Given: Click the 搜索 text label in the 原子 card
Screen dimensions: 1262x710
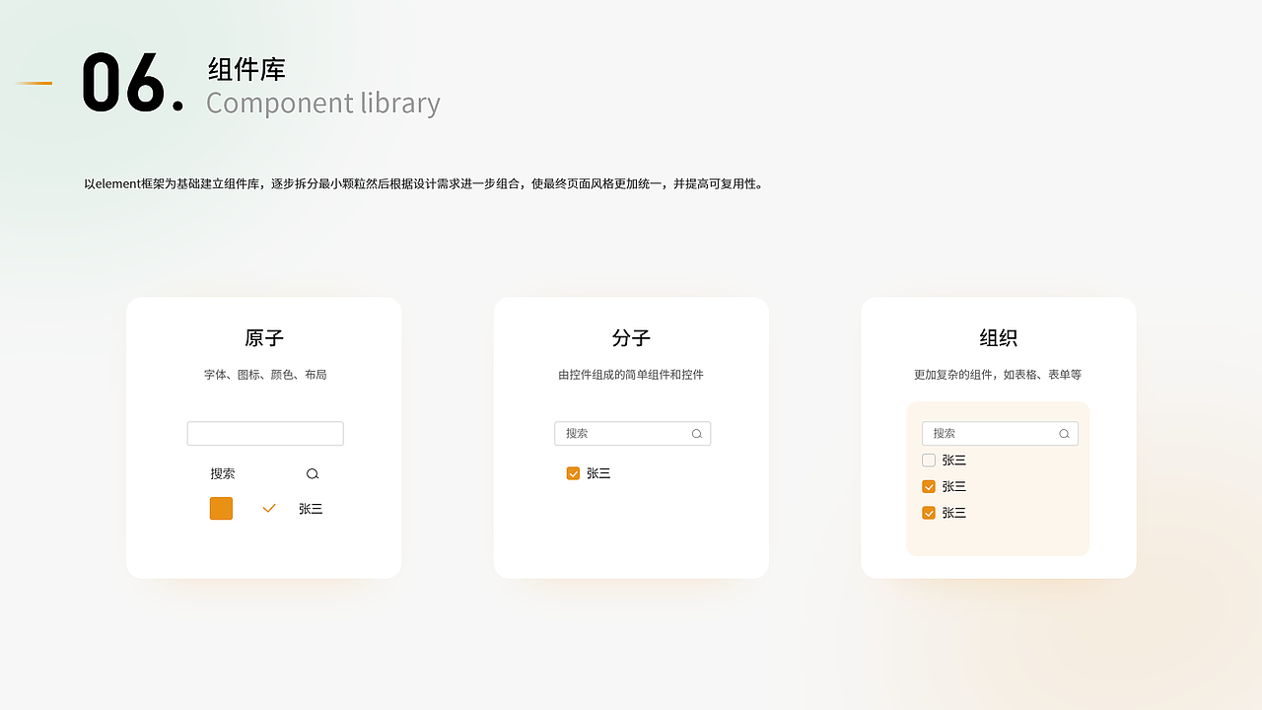Looking at the screenshot, I should tap(223, 473).
